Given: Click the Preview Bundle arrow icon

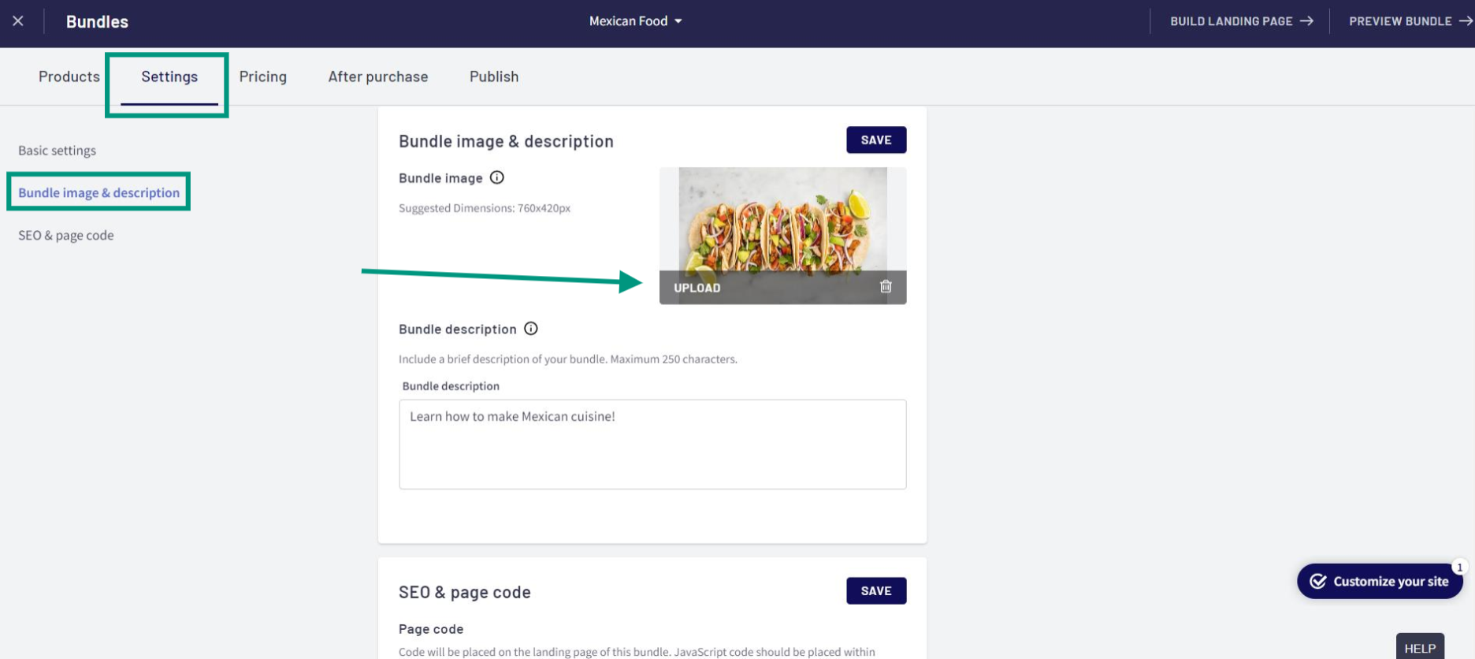Looking at the screenshot, I should click(1466, 21).
